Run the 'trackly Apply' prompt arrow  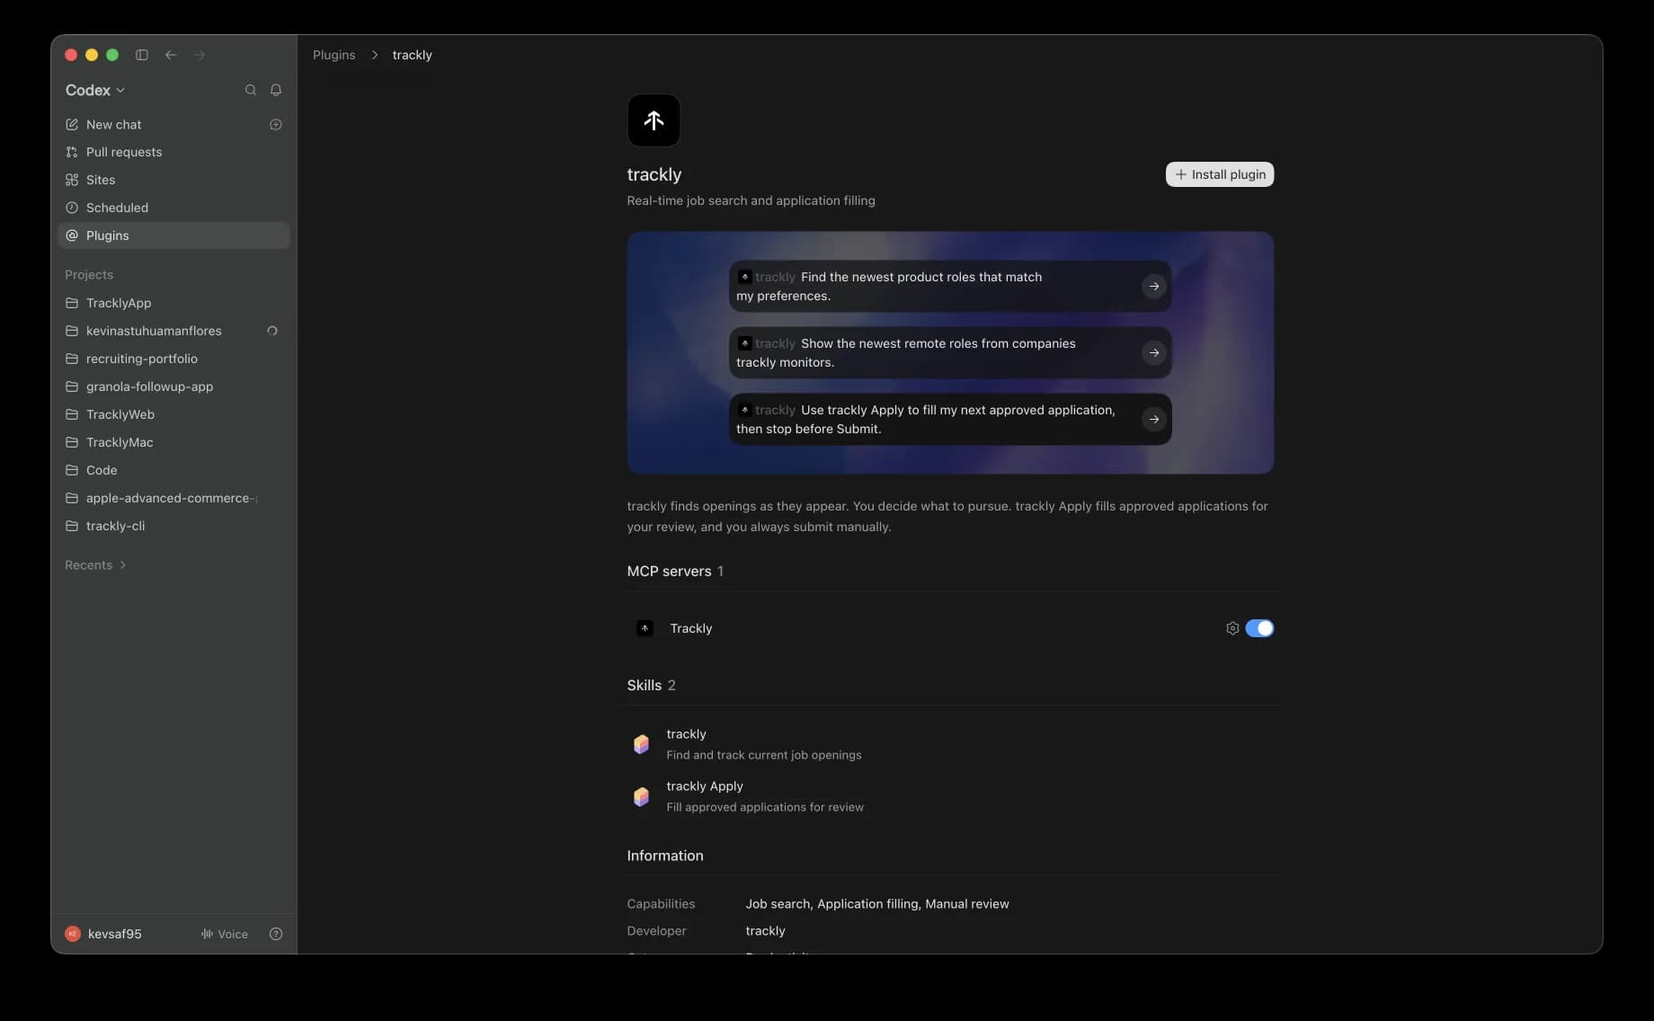tap(1154, 420)
